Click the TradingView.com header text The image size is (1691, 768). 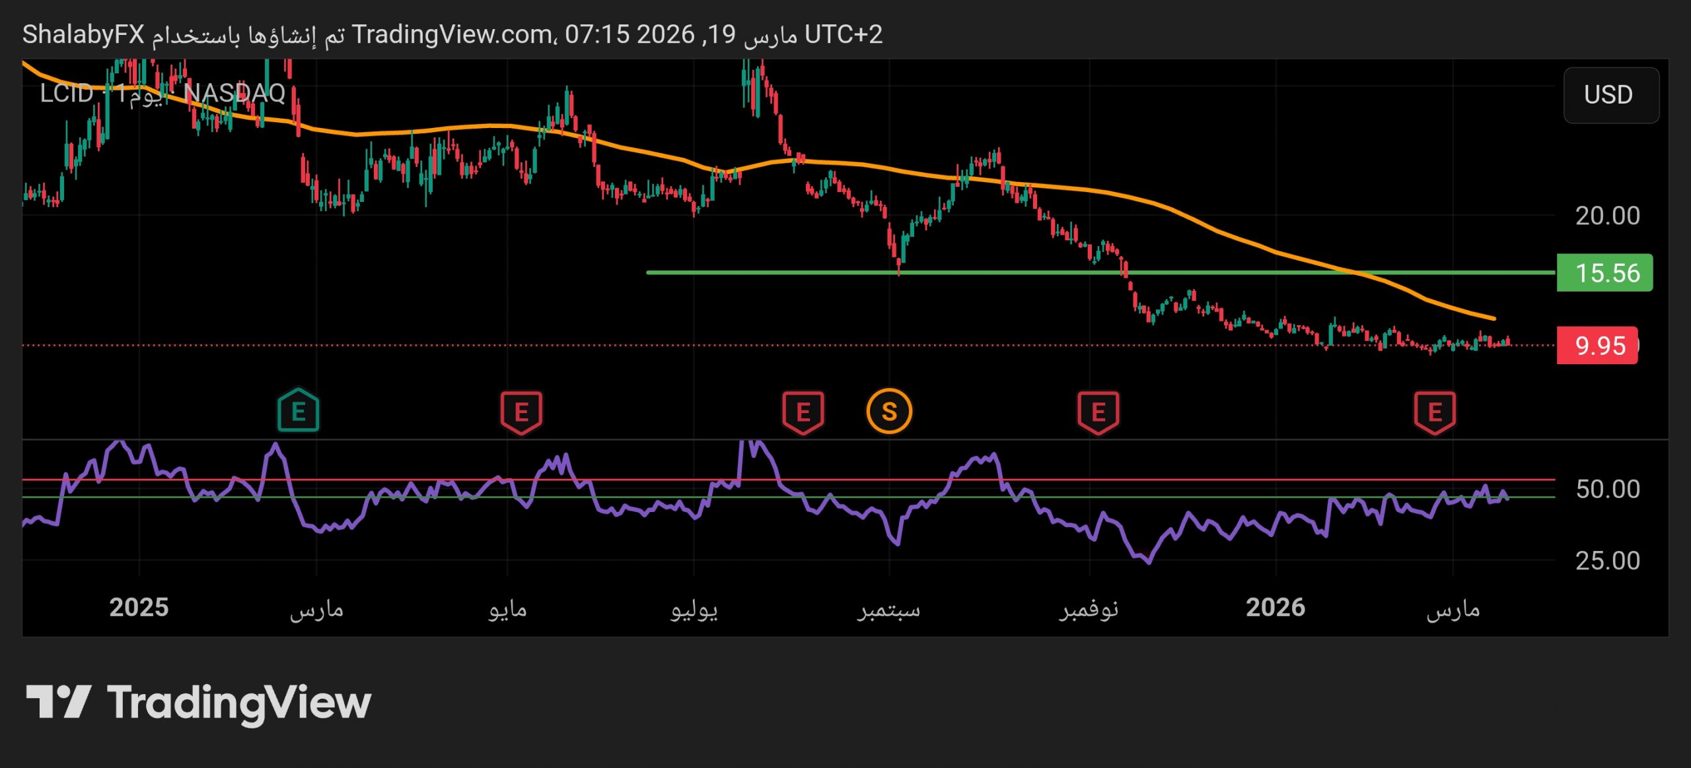(x=453, y=34)
